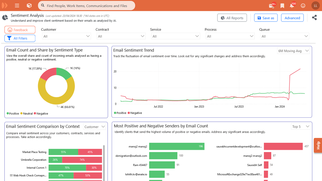This screenshot has height=181, width=322.
Task: Toggle Neutral legend under donut chart
Action: pos(26,114)
